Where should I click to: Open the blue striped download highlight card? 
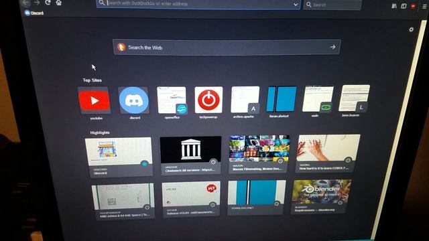pos(257,197)
